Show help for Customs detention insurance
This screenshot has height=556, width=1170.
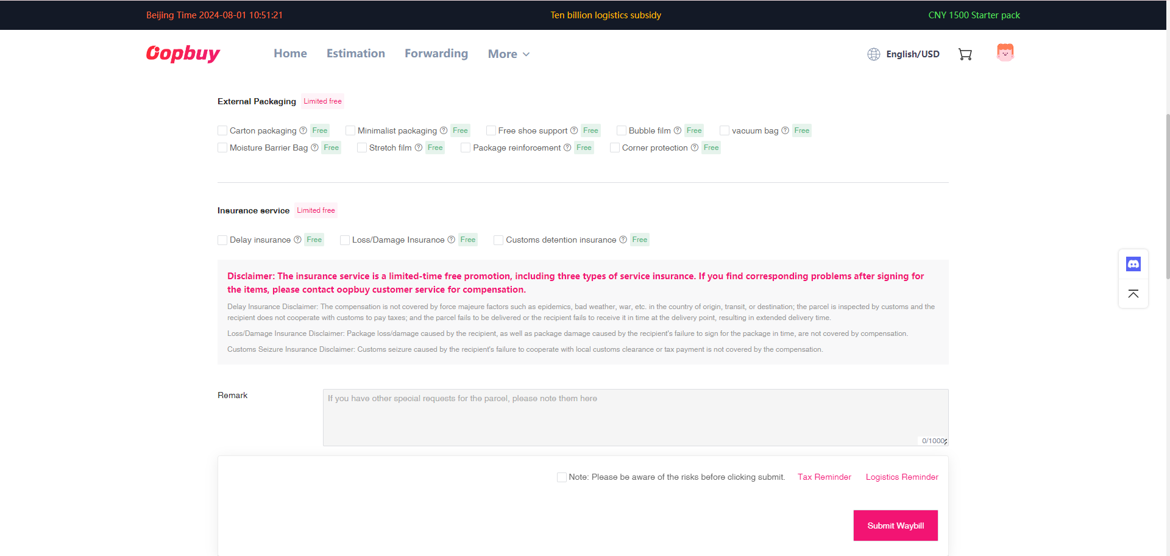tap(623, 240)
